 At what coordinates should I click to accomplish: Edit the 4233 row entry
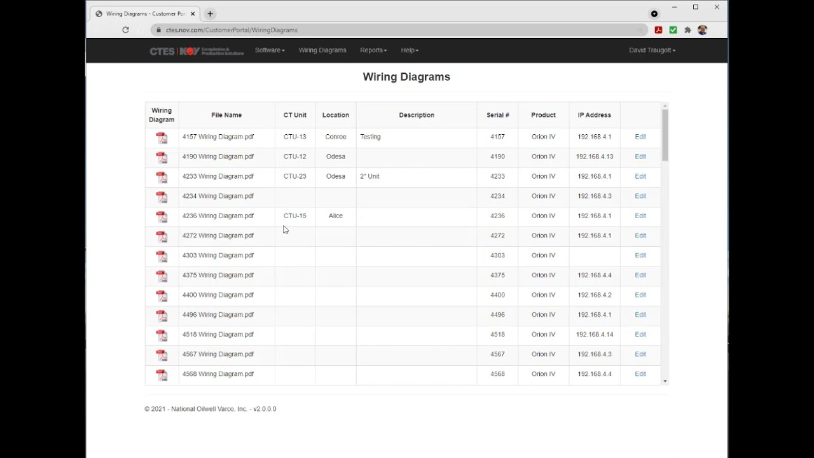pos(640,176)
